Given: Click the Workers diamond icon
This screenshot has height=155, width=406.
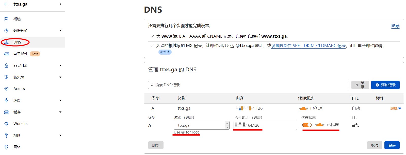Looking at the screenshot, I should pos(6,124).
